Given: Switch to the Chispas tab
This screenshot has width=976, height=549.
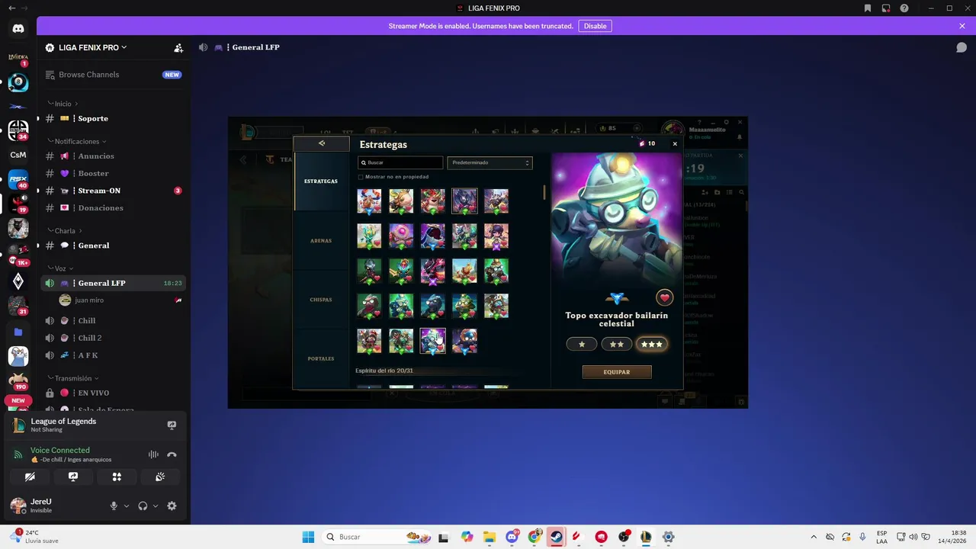Looking at the screenshot, I should point(320,300).
